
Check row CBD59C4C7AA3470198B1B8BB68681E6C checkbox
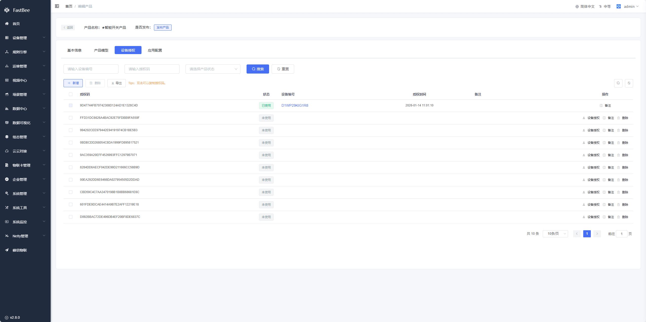71,192
